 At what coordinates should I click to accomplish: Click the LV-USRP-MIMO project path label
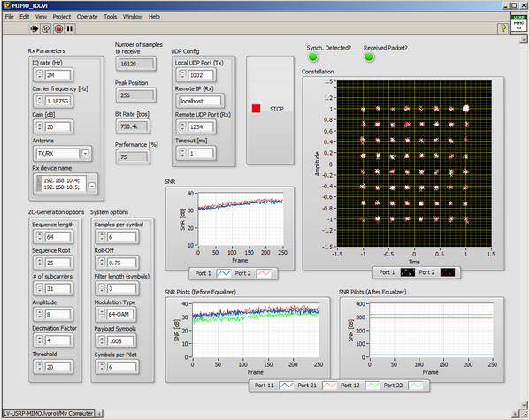tap(48, 413)
